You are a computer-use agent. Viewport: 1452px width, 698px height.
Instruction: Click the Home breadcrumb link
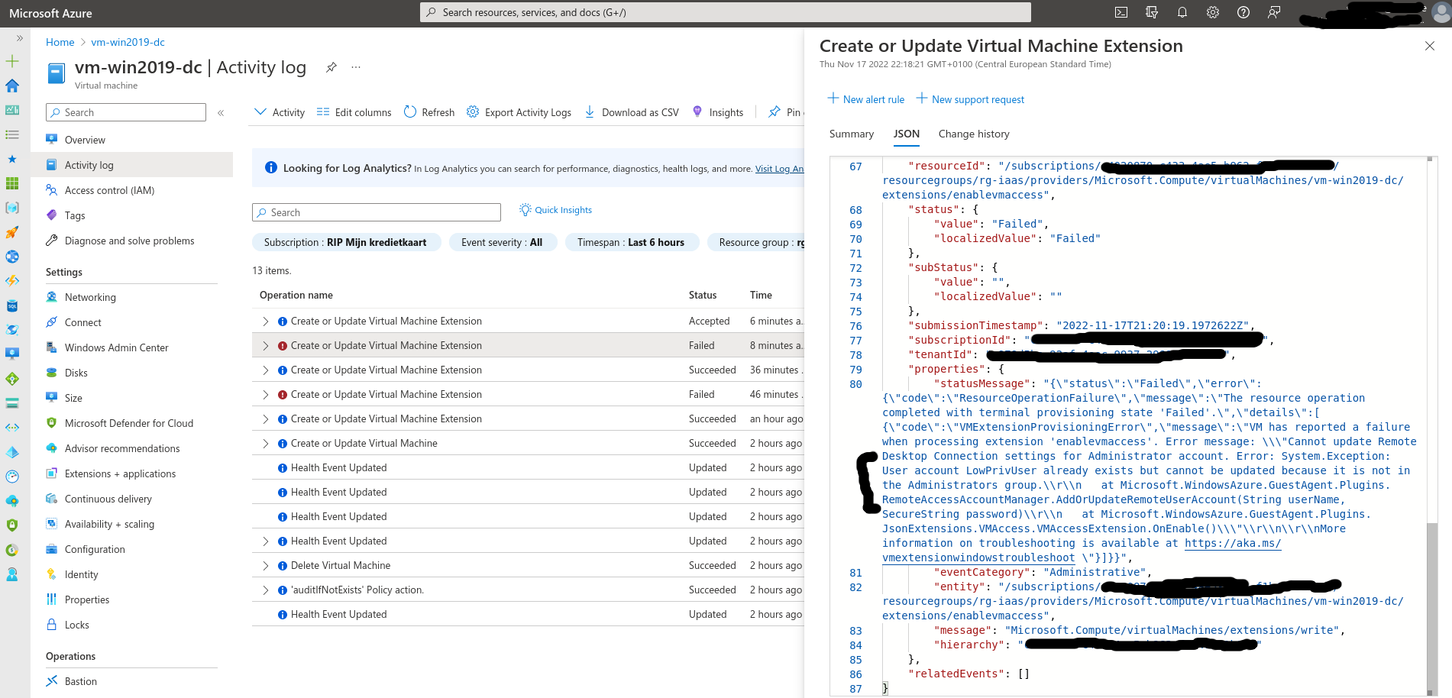tap(60, 42)
